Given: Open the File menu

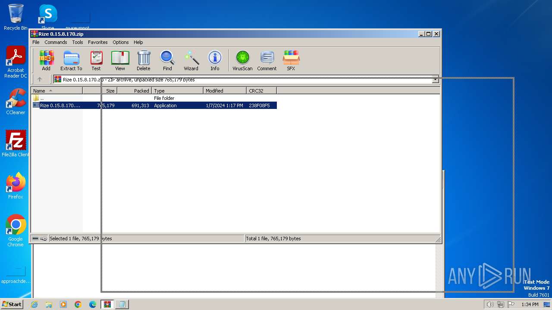Looking at the screenshot, I should pyautogui.click(x=36, y=42).
